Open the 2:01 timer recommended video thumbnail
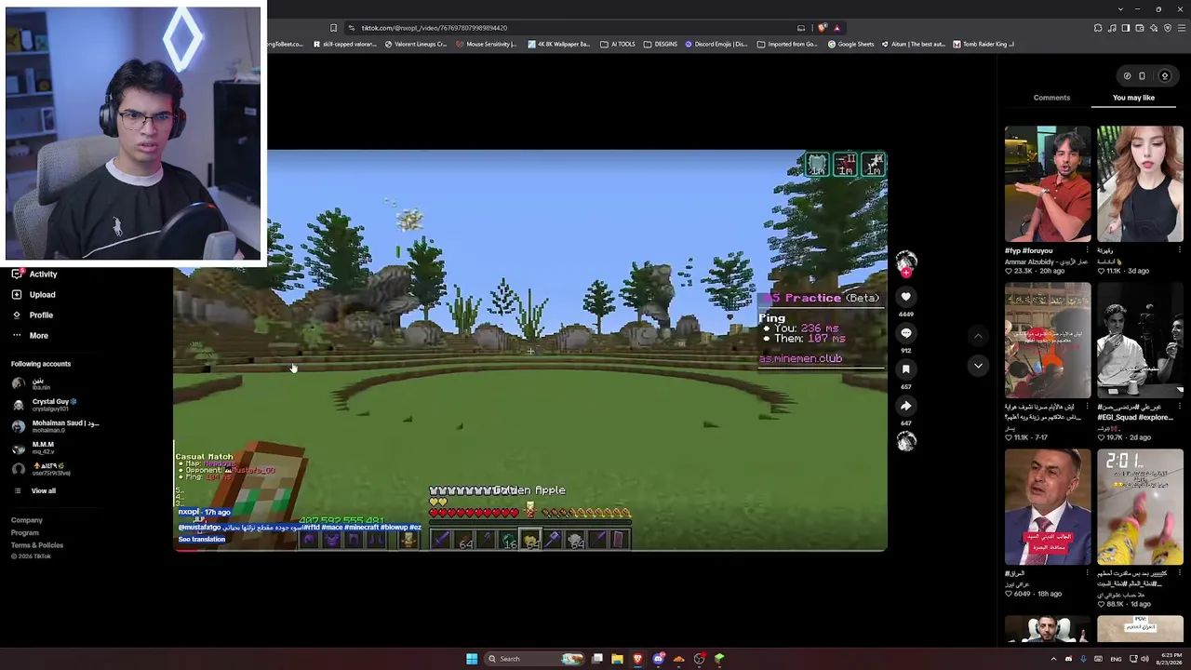Image resolution: width=1191 pixels, height=670 pixels. (1140, 507)
